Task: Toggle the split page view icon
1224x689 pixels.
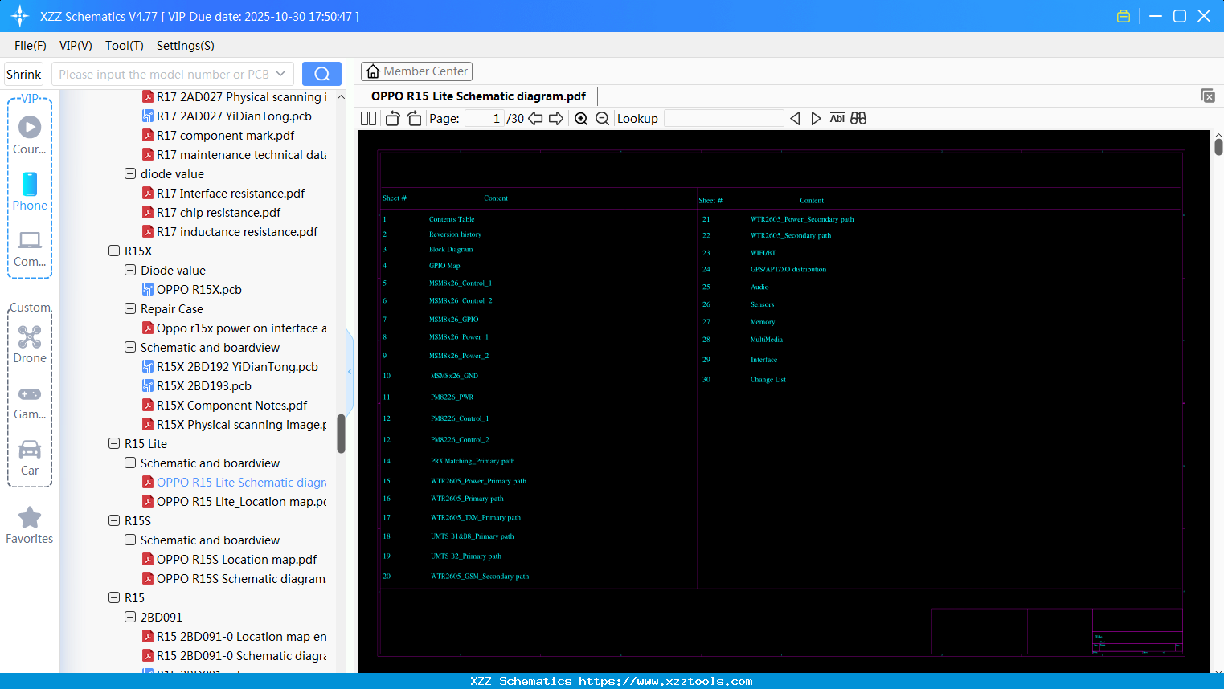Action: point(368,119)
